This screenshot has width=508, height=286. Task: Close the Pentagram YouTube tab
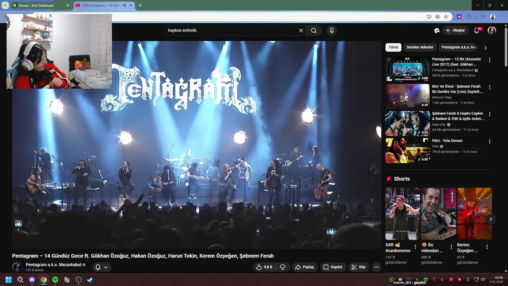(131, 6)
